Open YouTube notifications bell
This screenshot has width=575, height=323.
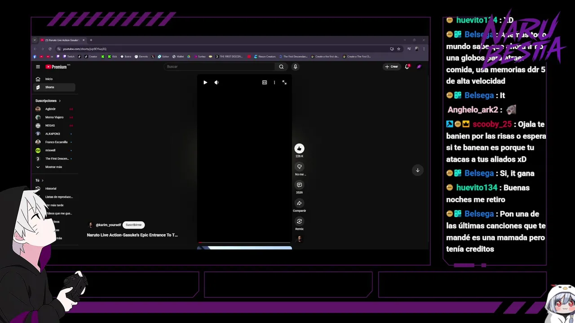407,66
